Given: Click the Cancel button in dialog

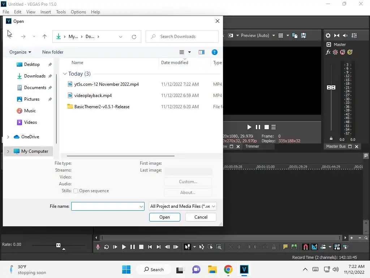Looking at the screenshot, I should pyautogui.click(x=201, y=217).
